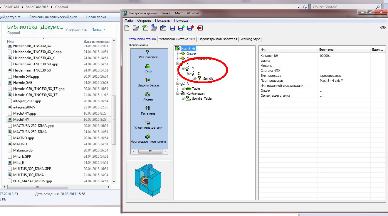388x216 pixels.
Task: Select the Table tree node
Action: coord(196,89)
